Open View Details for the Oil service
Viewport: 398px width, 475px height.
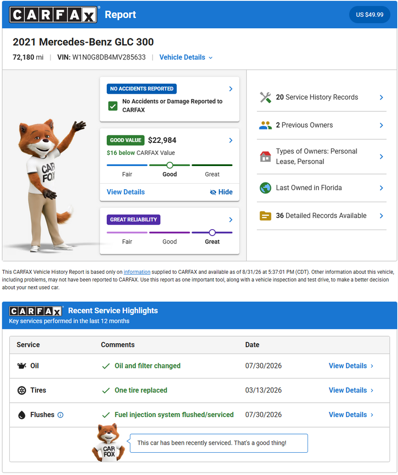pyautogui.click(x=351, y=366)
